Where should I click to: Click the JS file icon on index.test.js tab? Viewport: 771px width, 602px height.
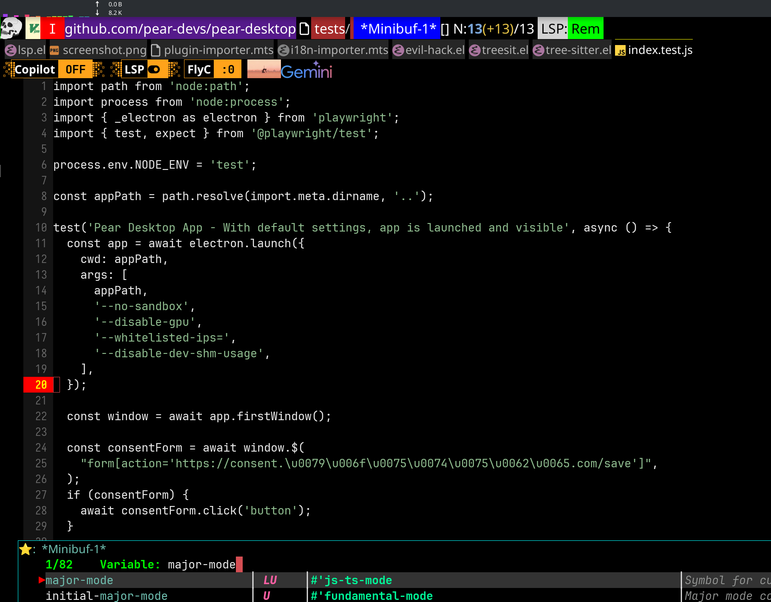pos(621,51)
